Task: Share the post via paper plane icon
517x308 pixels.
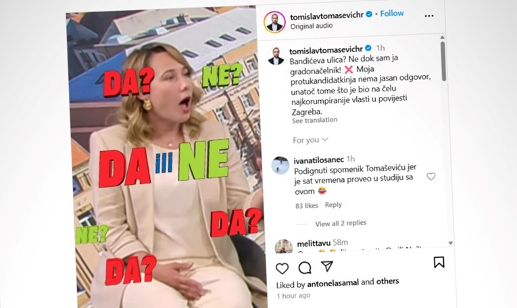Action: coord(326,266)
